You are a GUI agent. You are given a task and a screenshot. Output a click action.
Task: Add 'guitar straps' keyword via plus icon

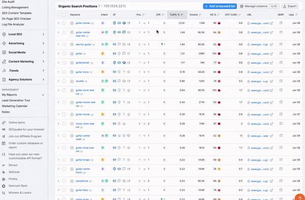click(x=72, y=160)
